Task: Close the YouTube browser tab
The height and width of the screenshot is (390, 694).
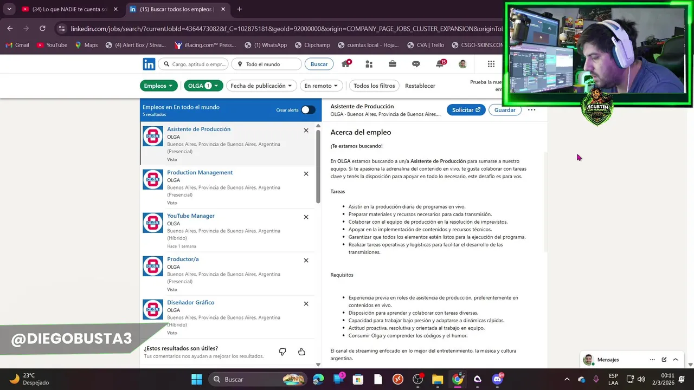Action: (x=115, y=9)
